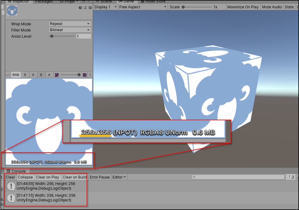
Task: Click the sheep texture asset icon
Action: [12, 10]
